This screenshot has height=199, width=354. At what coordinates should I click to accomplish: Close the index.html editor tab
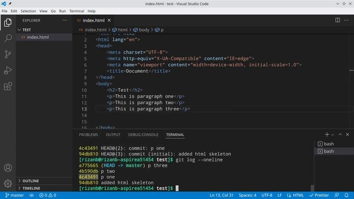click(x=109, y=20)
